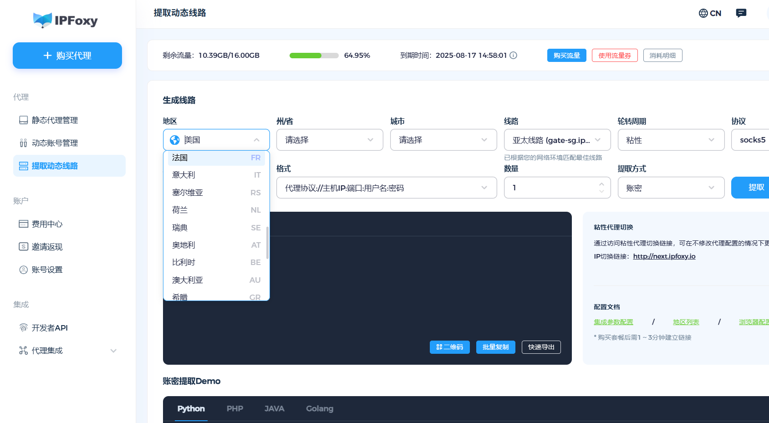Select 瑞典 SE from region list
The height and width of the screenshot is (423, 769).
tap(216, 228)
